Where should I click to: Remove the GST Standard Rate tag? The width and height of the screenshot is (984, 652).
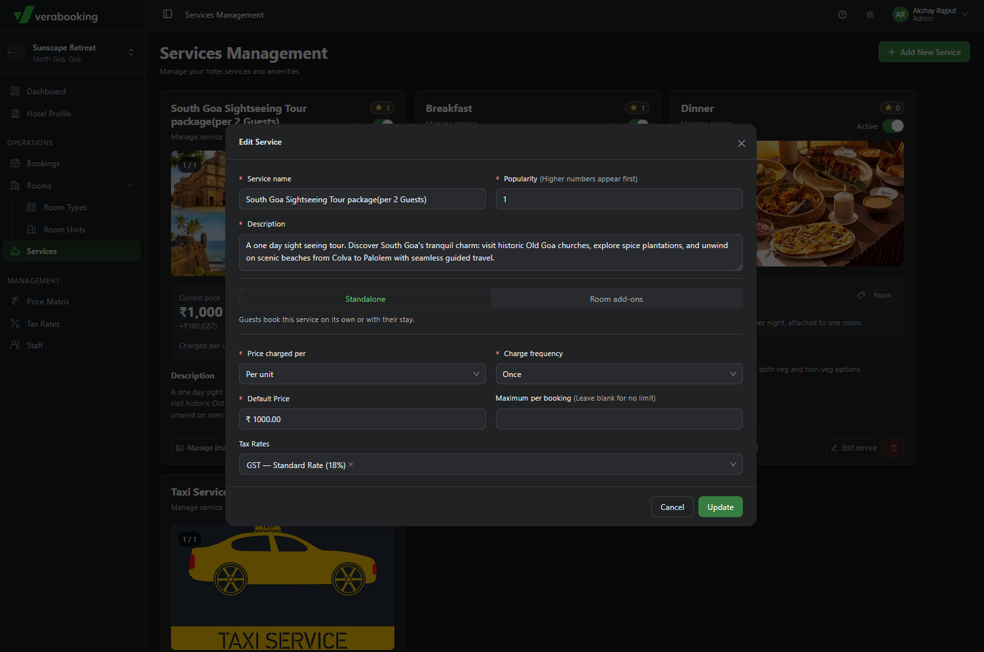click(351, 465)
